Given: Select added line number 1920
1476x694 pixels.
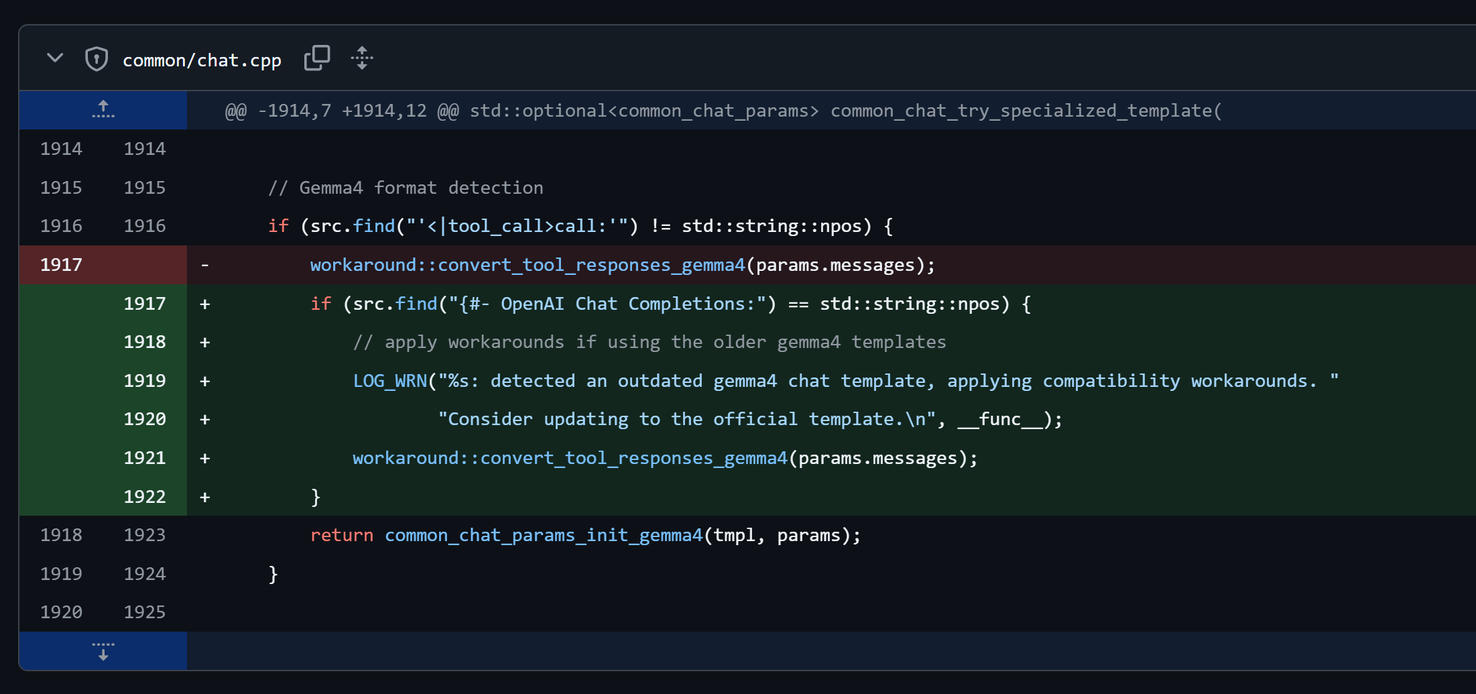Looking at the screenshot, I should click(x=145, y=419).
